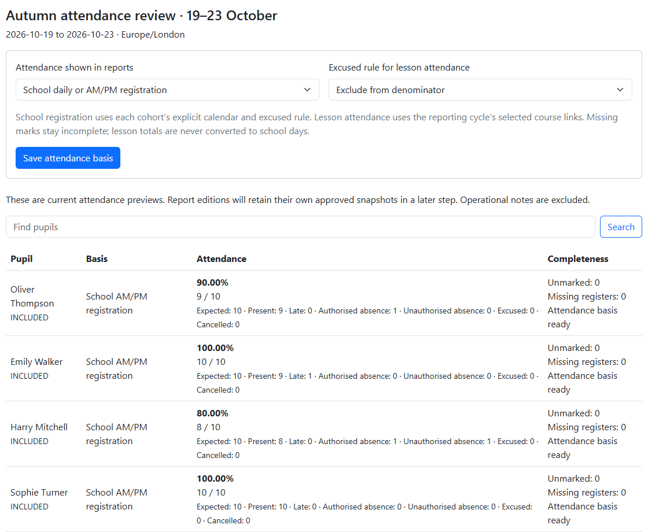Click the Excused rule for lesson attendance label
This screenshot has height=532, width=648.
point(399,67)
